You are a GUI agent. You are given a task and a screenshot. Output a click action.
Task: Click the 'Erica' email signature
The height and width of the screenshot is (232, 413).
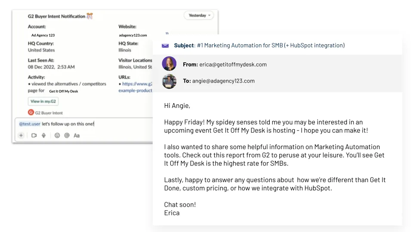(x=172, y=213)
